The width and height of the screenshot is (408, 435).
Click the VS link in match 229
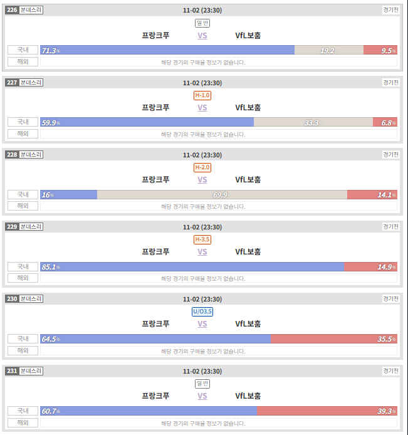(x=202, y=252)
